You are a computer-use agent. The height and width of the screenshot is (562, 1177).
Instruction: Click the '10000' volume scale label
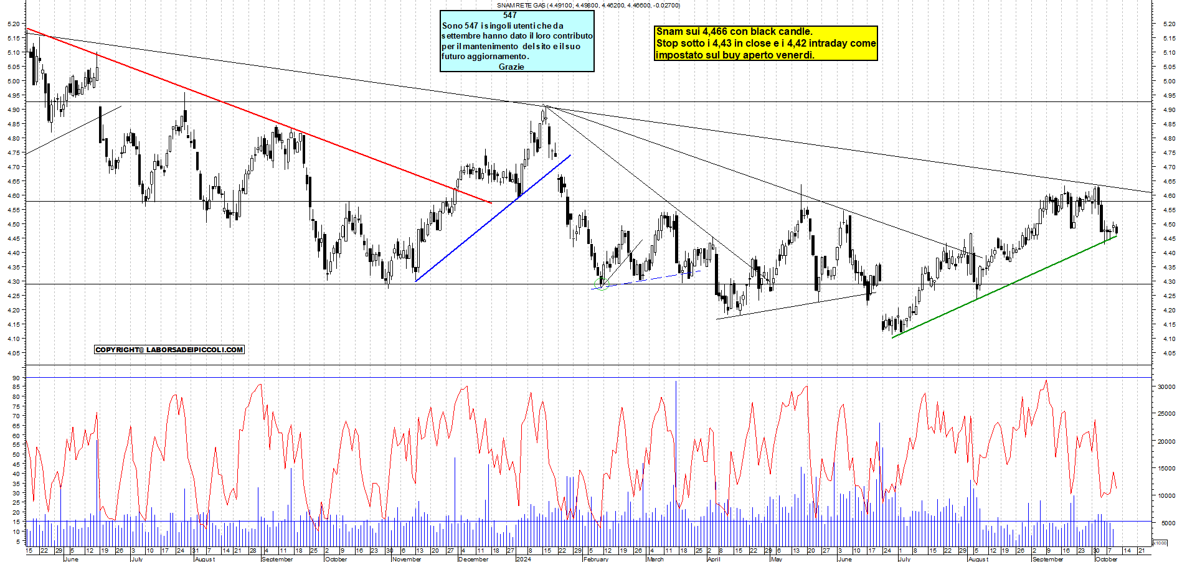(x=1166, y=496)
